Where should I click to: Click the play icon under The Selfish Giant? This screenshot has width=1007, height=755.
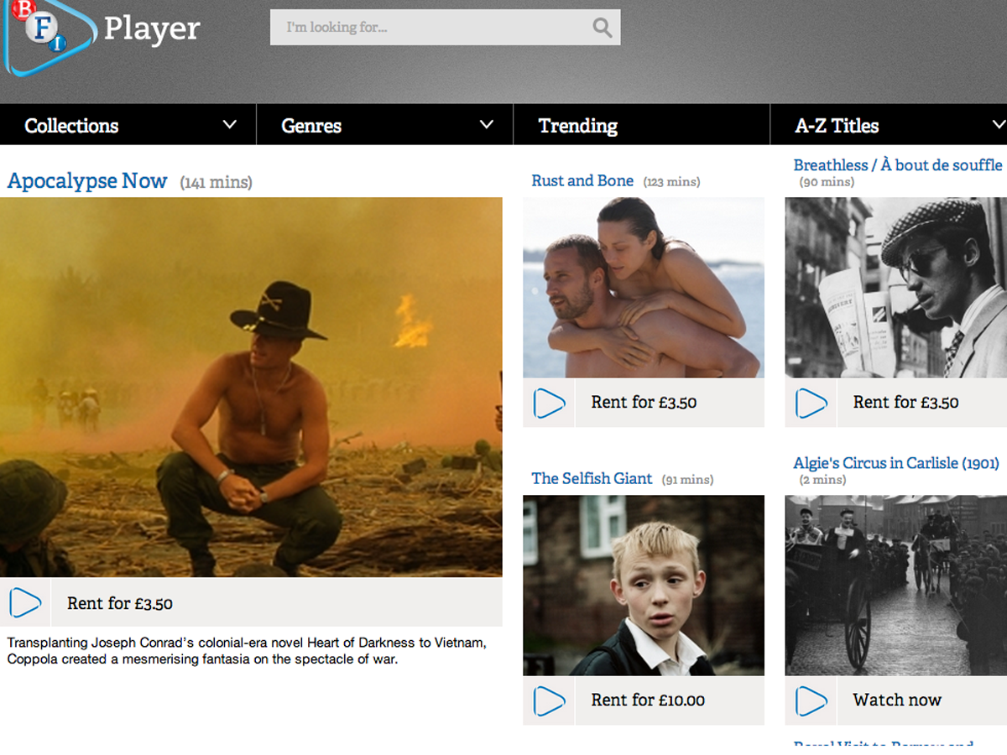pyautogui.click(x=549, y=700)
